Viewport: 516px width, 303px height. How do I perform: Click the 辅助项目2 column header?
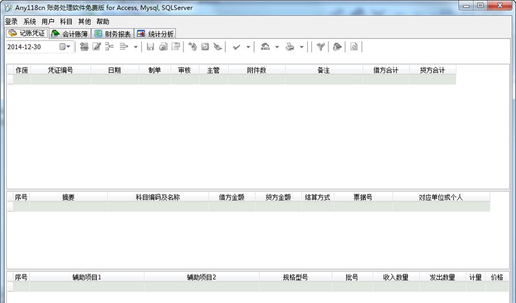pyautogui.click(x=201, y=277)
